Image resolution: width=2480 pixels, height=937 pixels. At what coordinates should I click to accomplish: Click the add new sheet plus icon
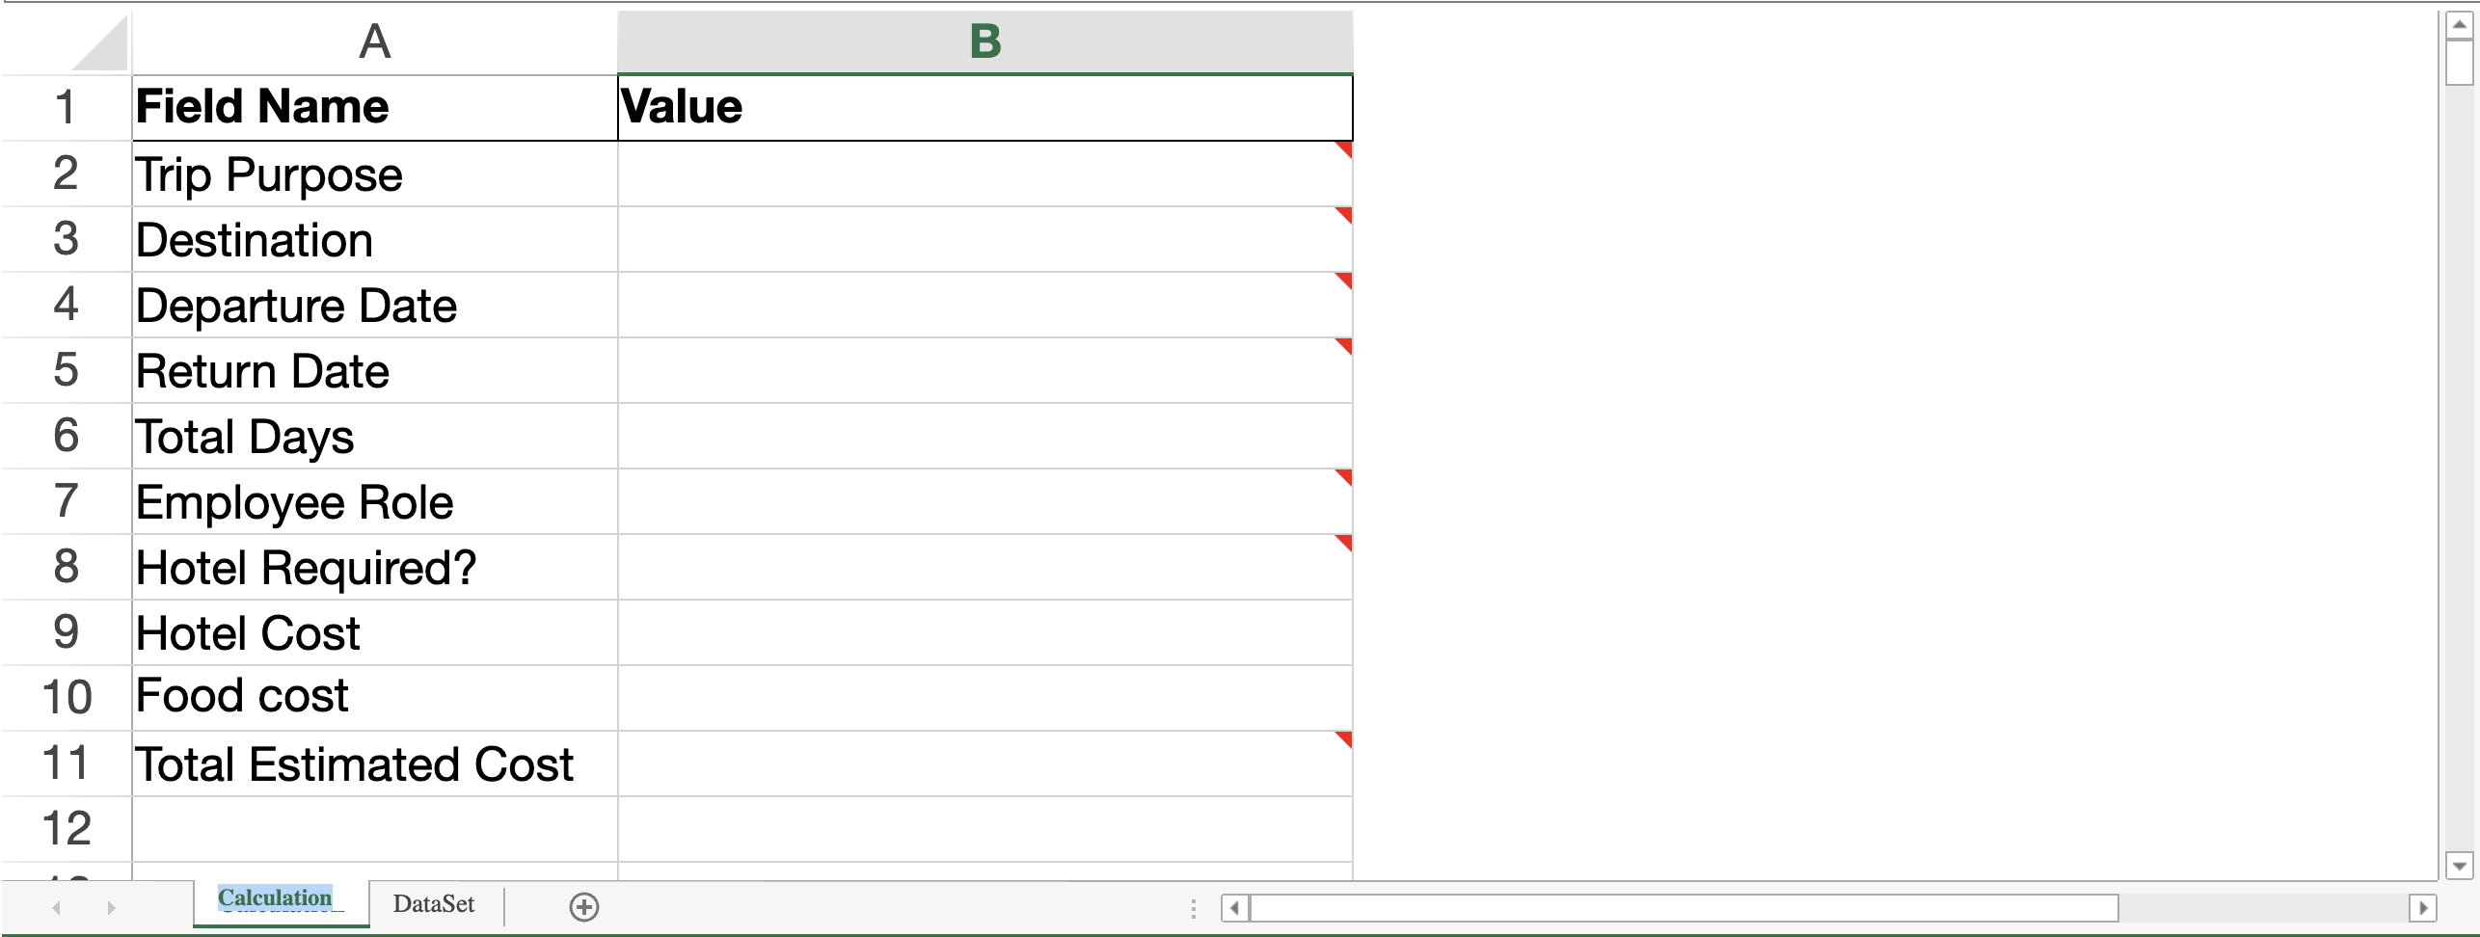(584, 907)
